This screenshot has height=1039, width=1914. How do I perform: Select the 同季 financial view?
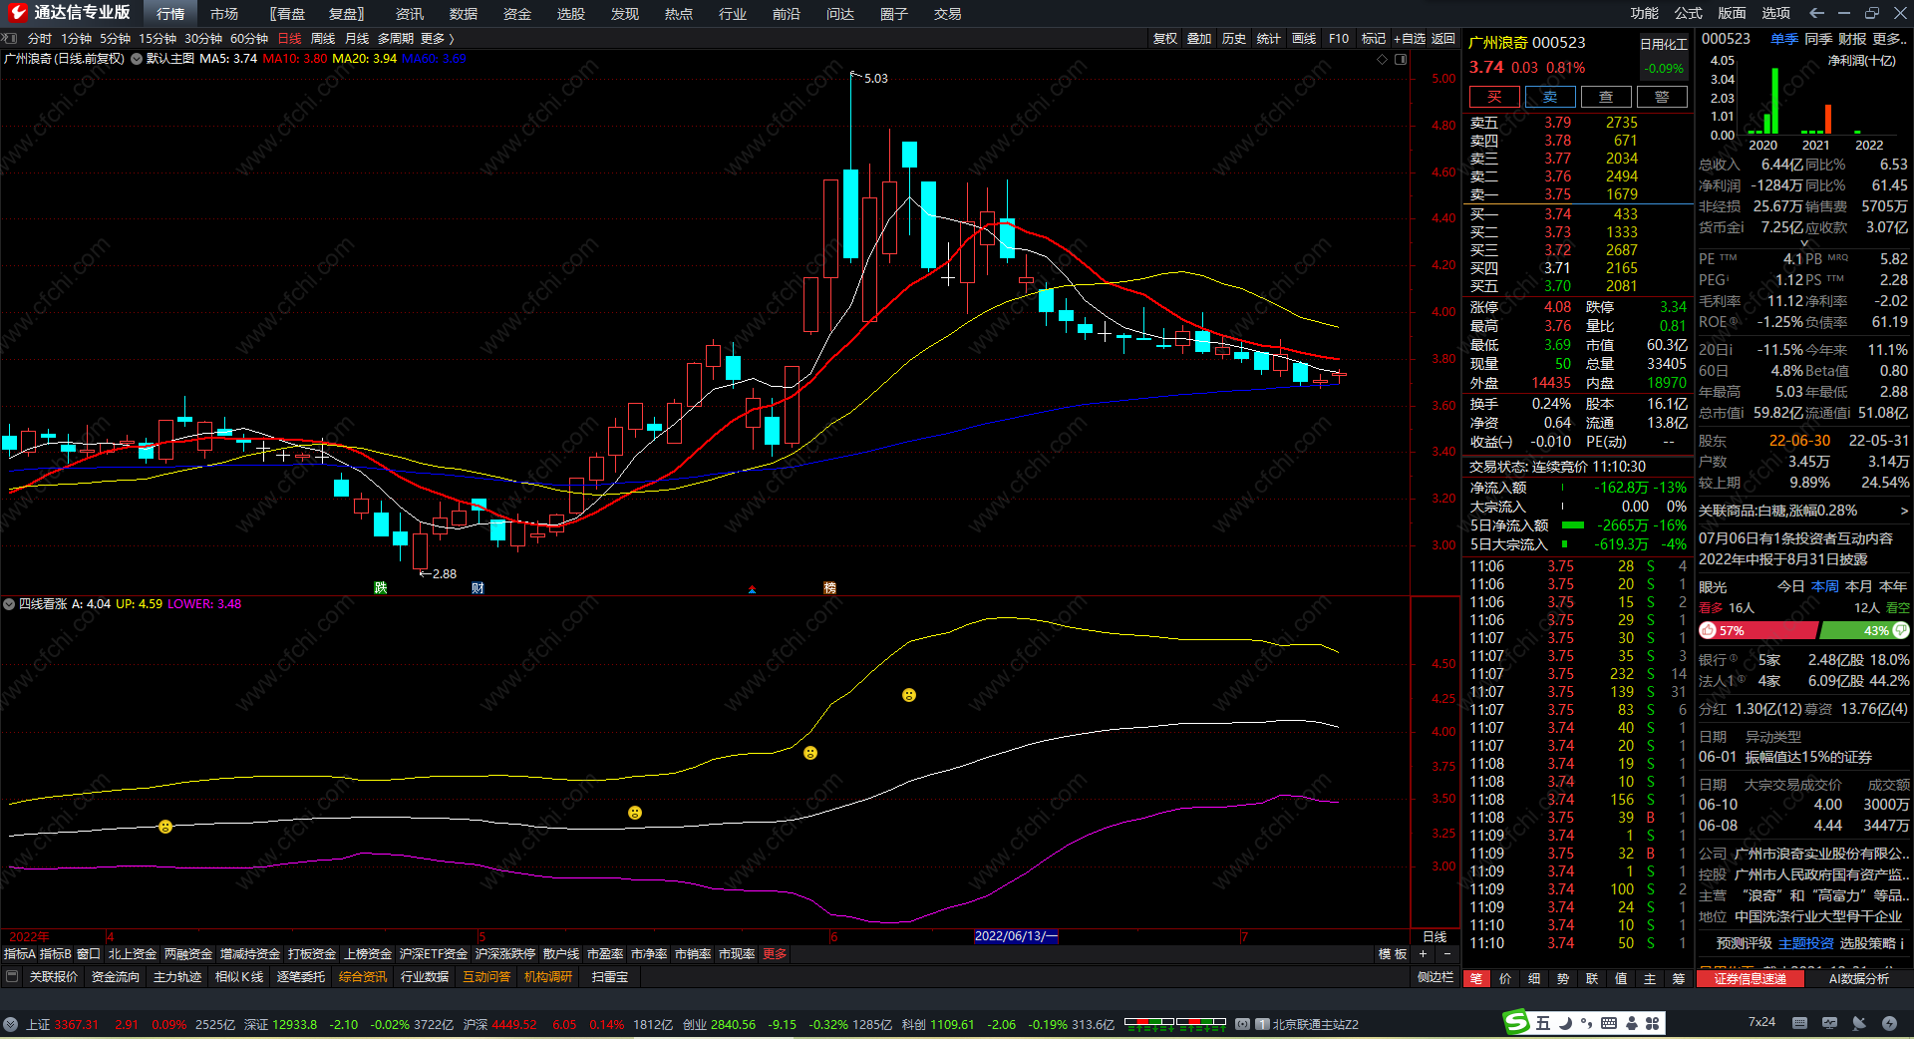click(x=1818, y=39)
